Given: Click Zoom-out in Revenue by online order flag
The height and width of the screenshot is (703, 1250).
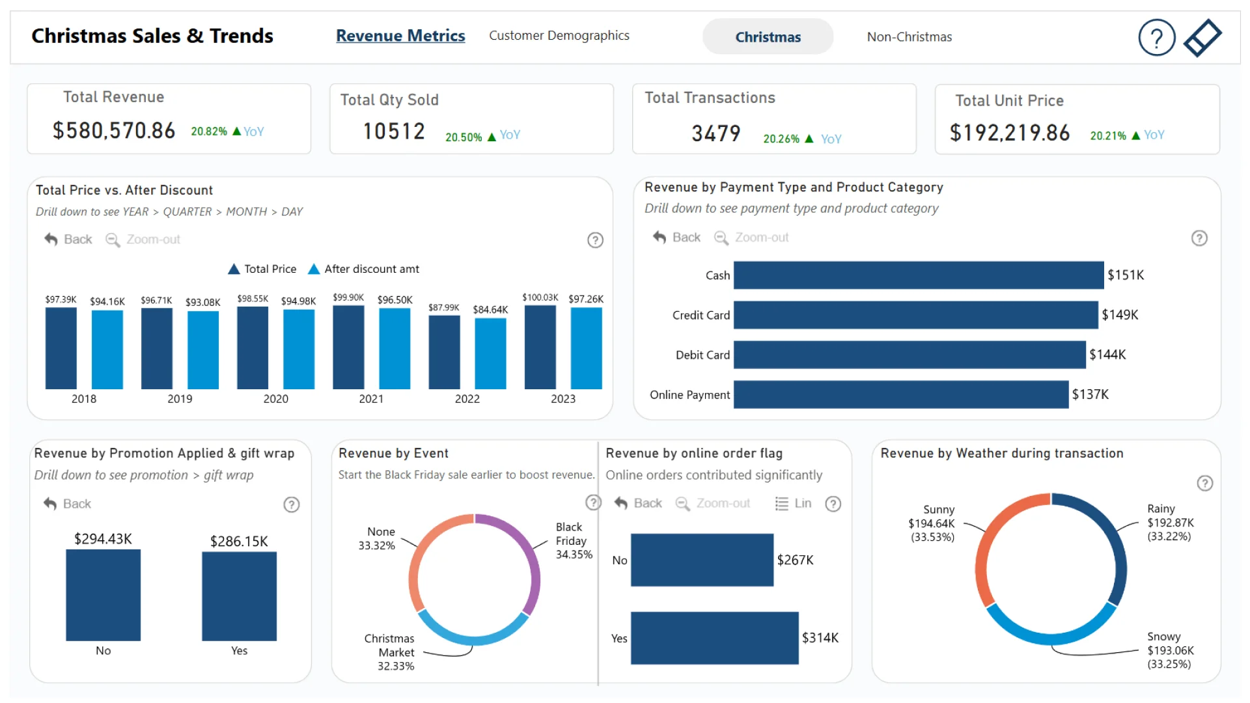Looking at the screenshot, I should [713, 503].
